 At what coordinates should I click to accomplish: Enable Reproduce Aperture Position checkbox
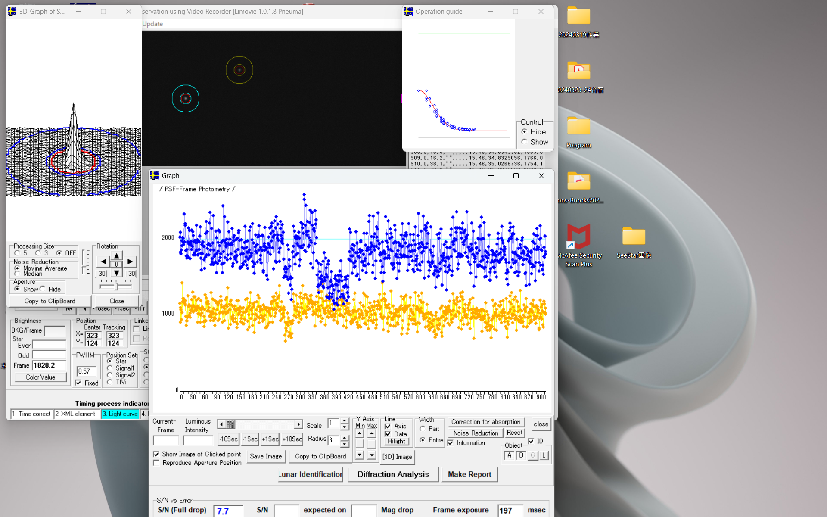(x=156, y=463)
